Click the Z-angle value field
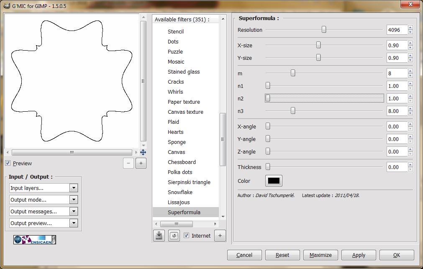The width and height of the screenshot is (423, 269). click(x=397, y=151)
